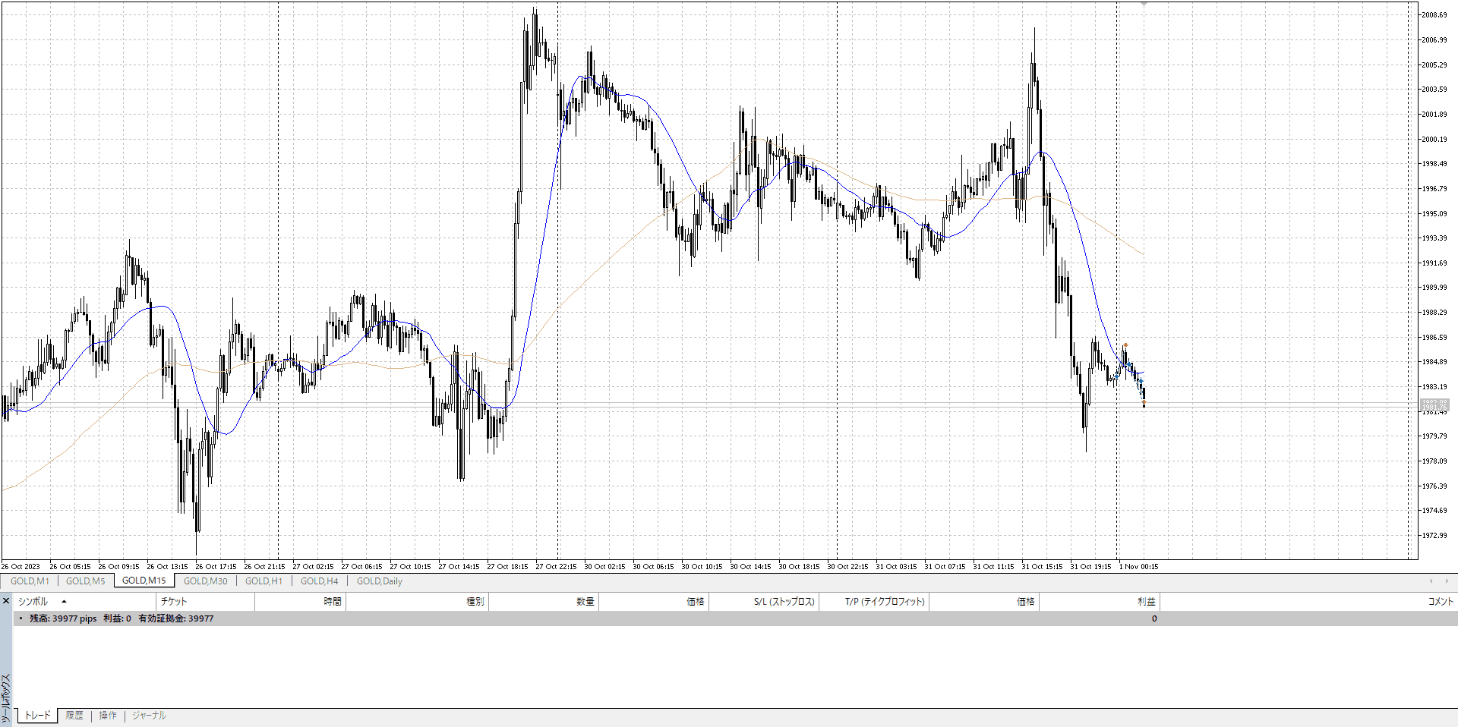Show the GOLD,Daily chart tab
Screen dimensions: 1458x727
pos(380,581)
